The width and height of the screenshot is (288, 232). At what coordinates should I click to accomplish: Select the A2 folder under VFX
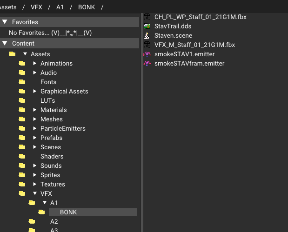tap(54, 221)
